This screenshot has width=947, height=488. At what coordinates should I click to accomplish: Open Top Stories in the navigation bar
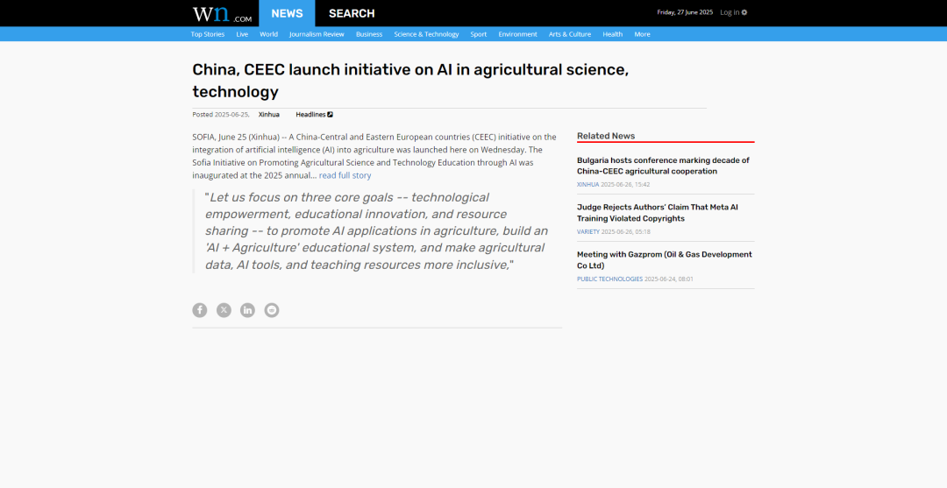[x=208, y=34]
